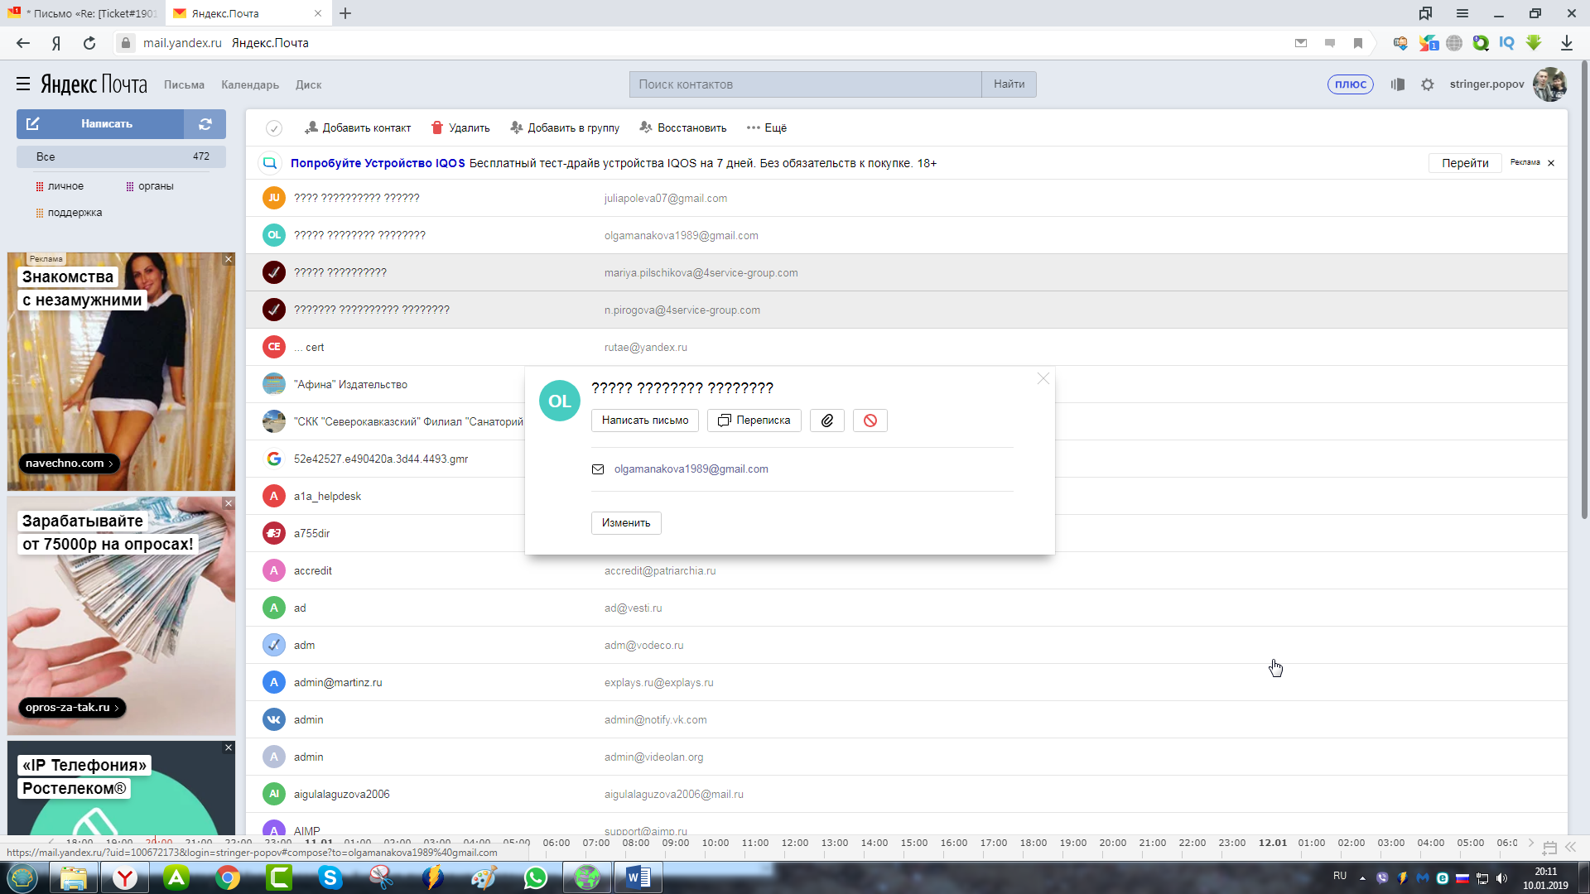The height and width of the screenshot is (894, 1590).
Task: Click the opros-za-tak.ru ad link
Action: tap(72, 708)
